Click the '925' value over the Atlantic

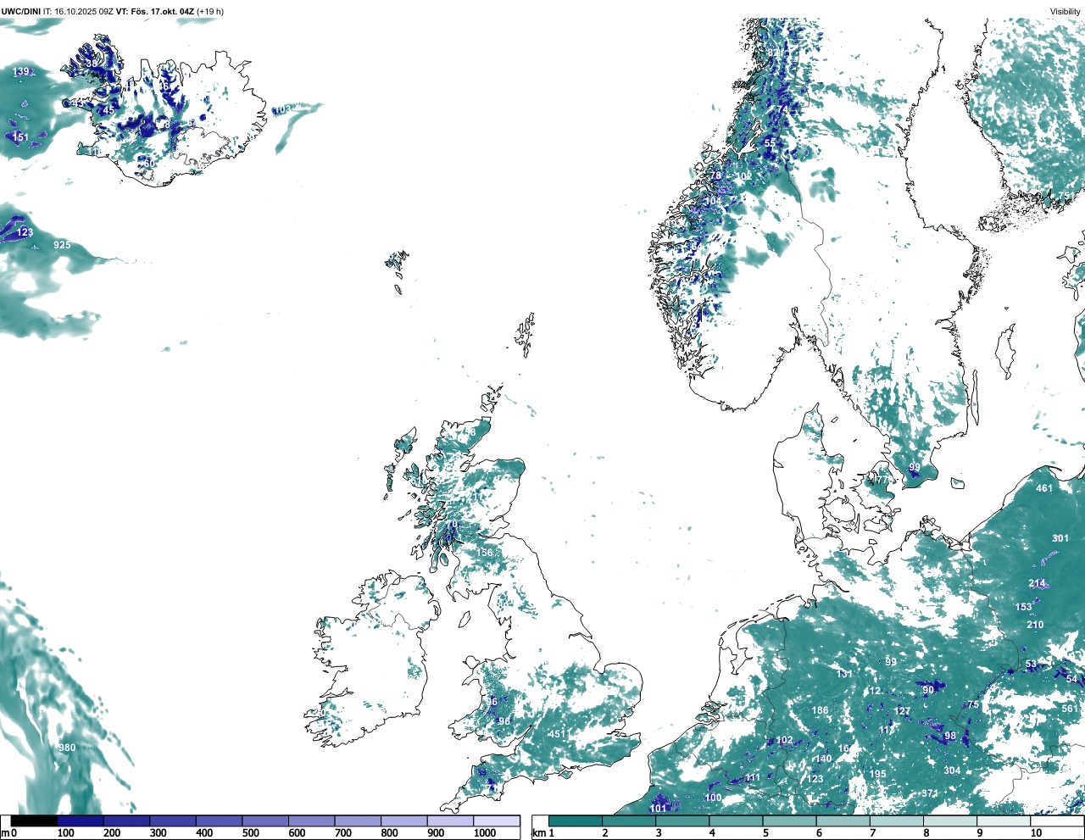(62, 245)
